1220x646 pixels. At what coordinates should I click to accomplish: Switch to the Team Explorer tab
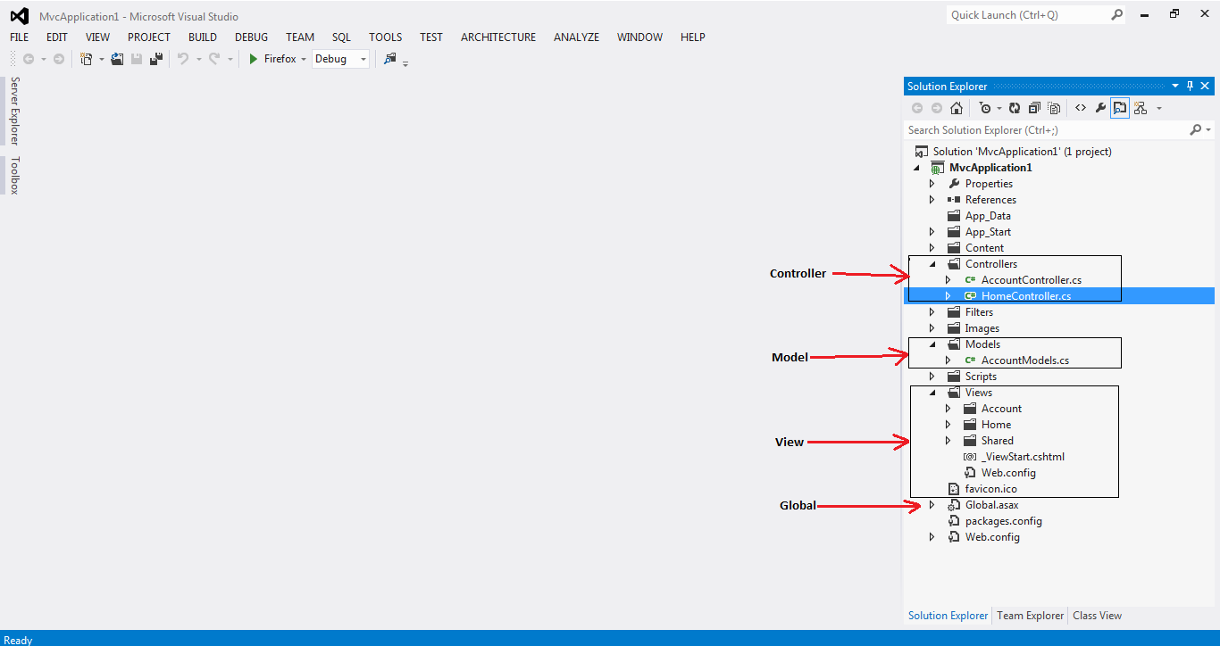tap(1029, 615)
